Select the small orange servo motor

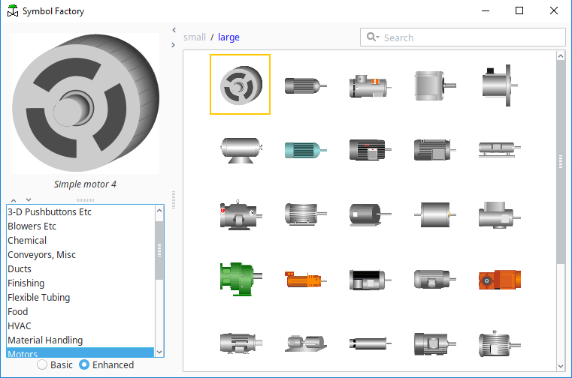(305, 279)
